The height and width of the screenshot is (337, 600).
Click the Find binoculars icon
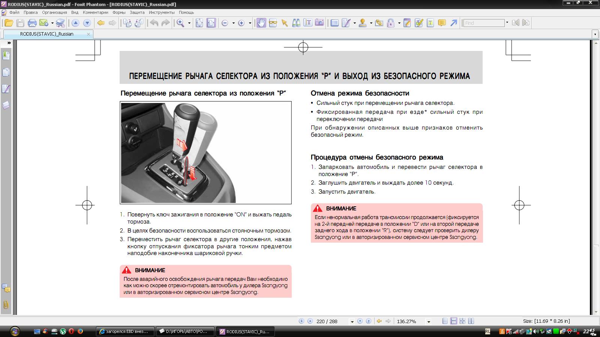coord(296,23)
